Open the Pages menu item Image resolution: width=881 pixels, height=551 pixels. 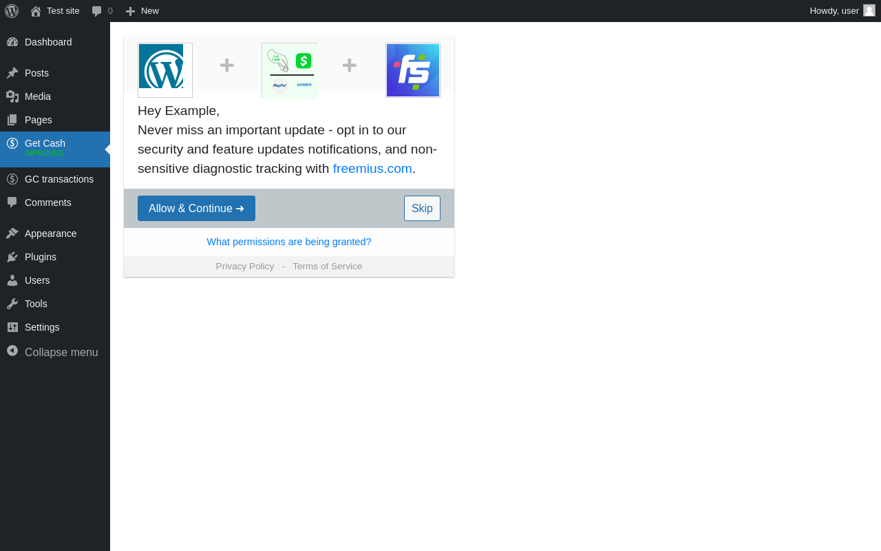pyautogui.click(x=55, y=120)
